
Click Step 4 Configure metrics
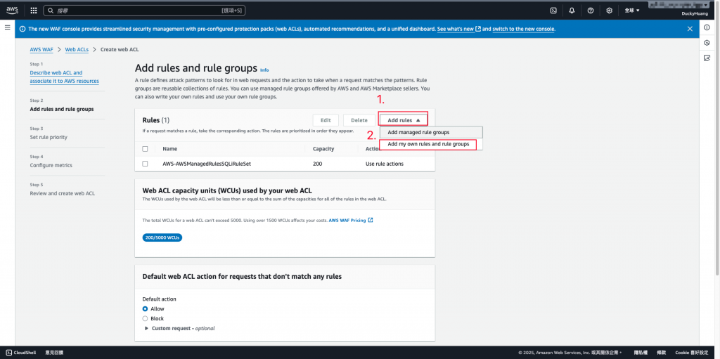click(51, 165)
